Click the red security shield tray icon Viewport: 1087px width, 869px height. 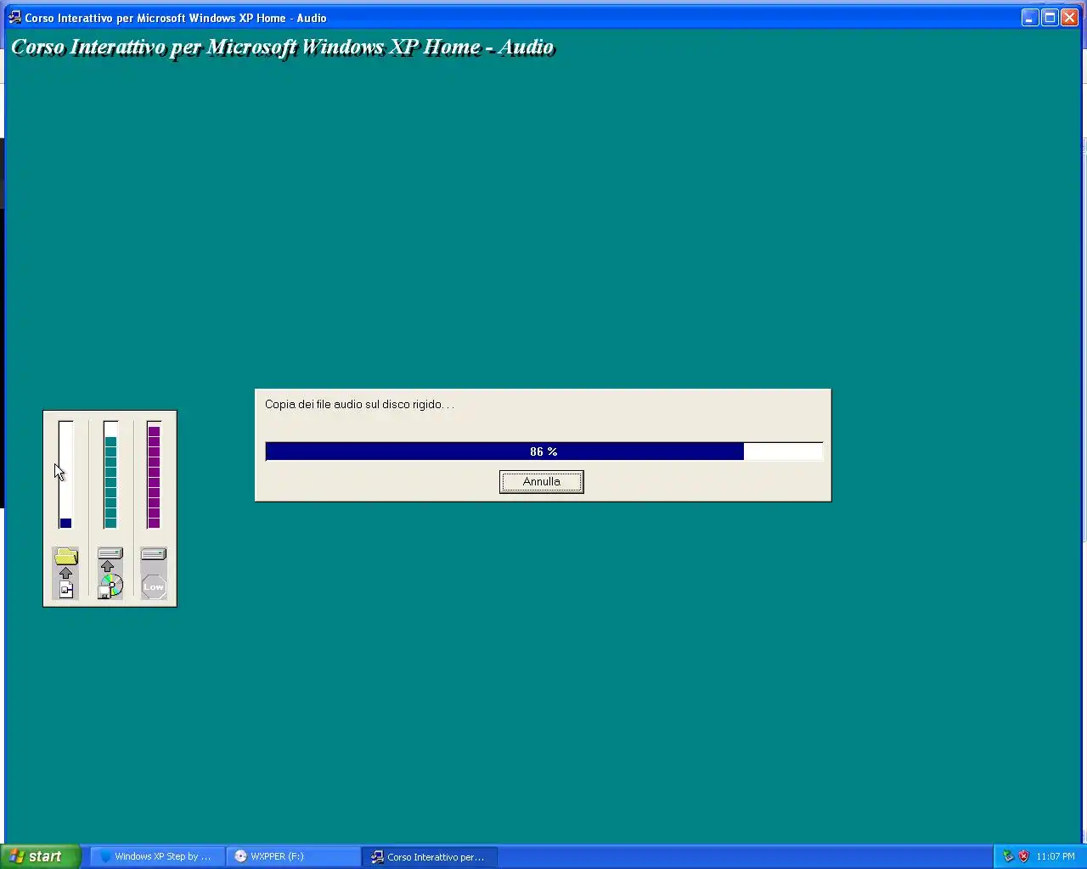coord(1023,856)
